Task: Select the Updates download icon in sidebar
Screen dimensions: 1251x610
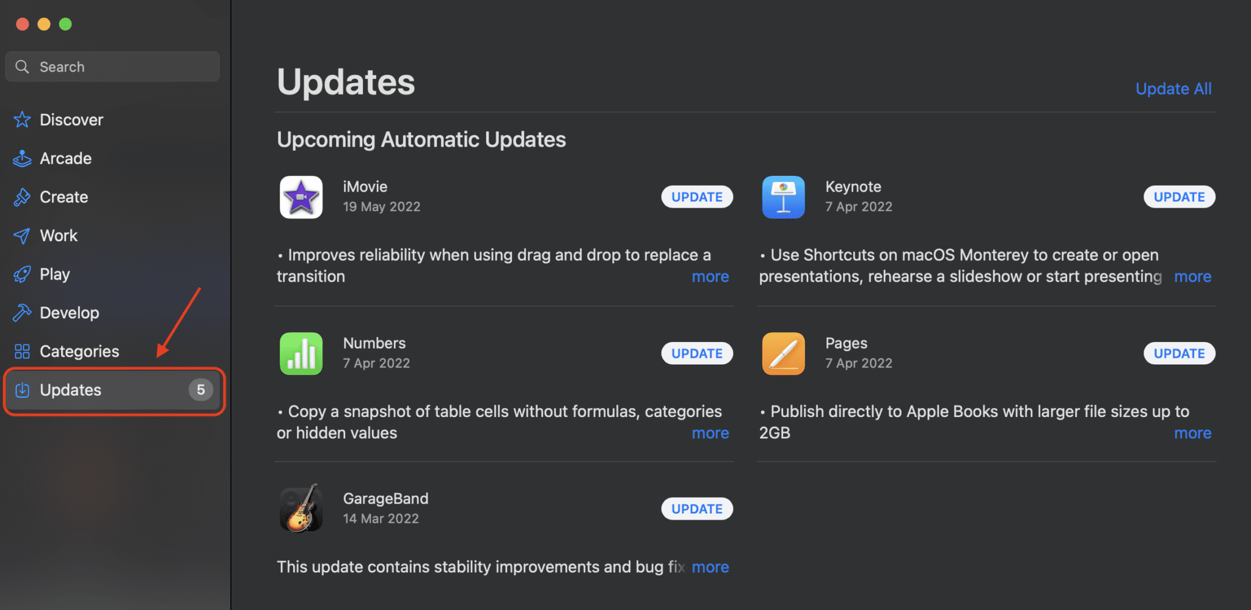Action: point(22,390)
